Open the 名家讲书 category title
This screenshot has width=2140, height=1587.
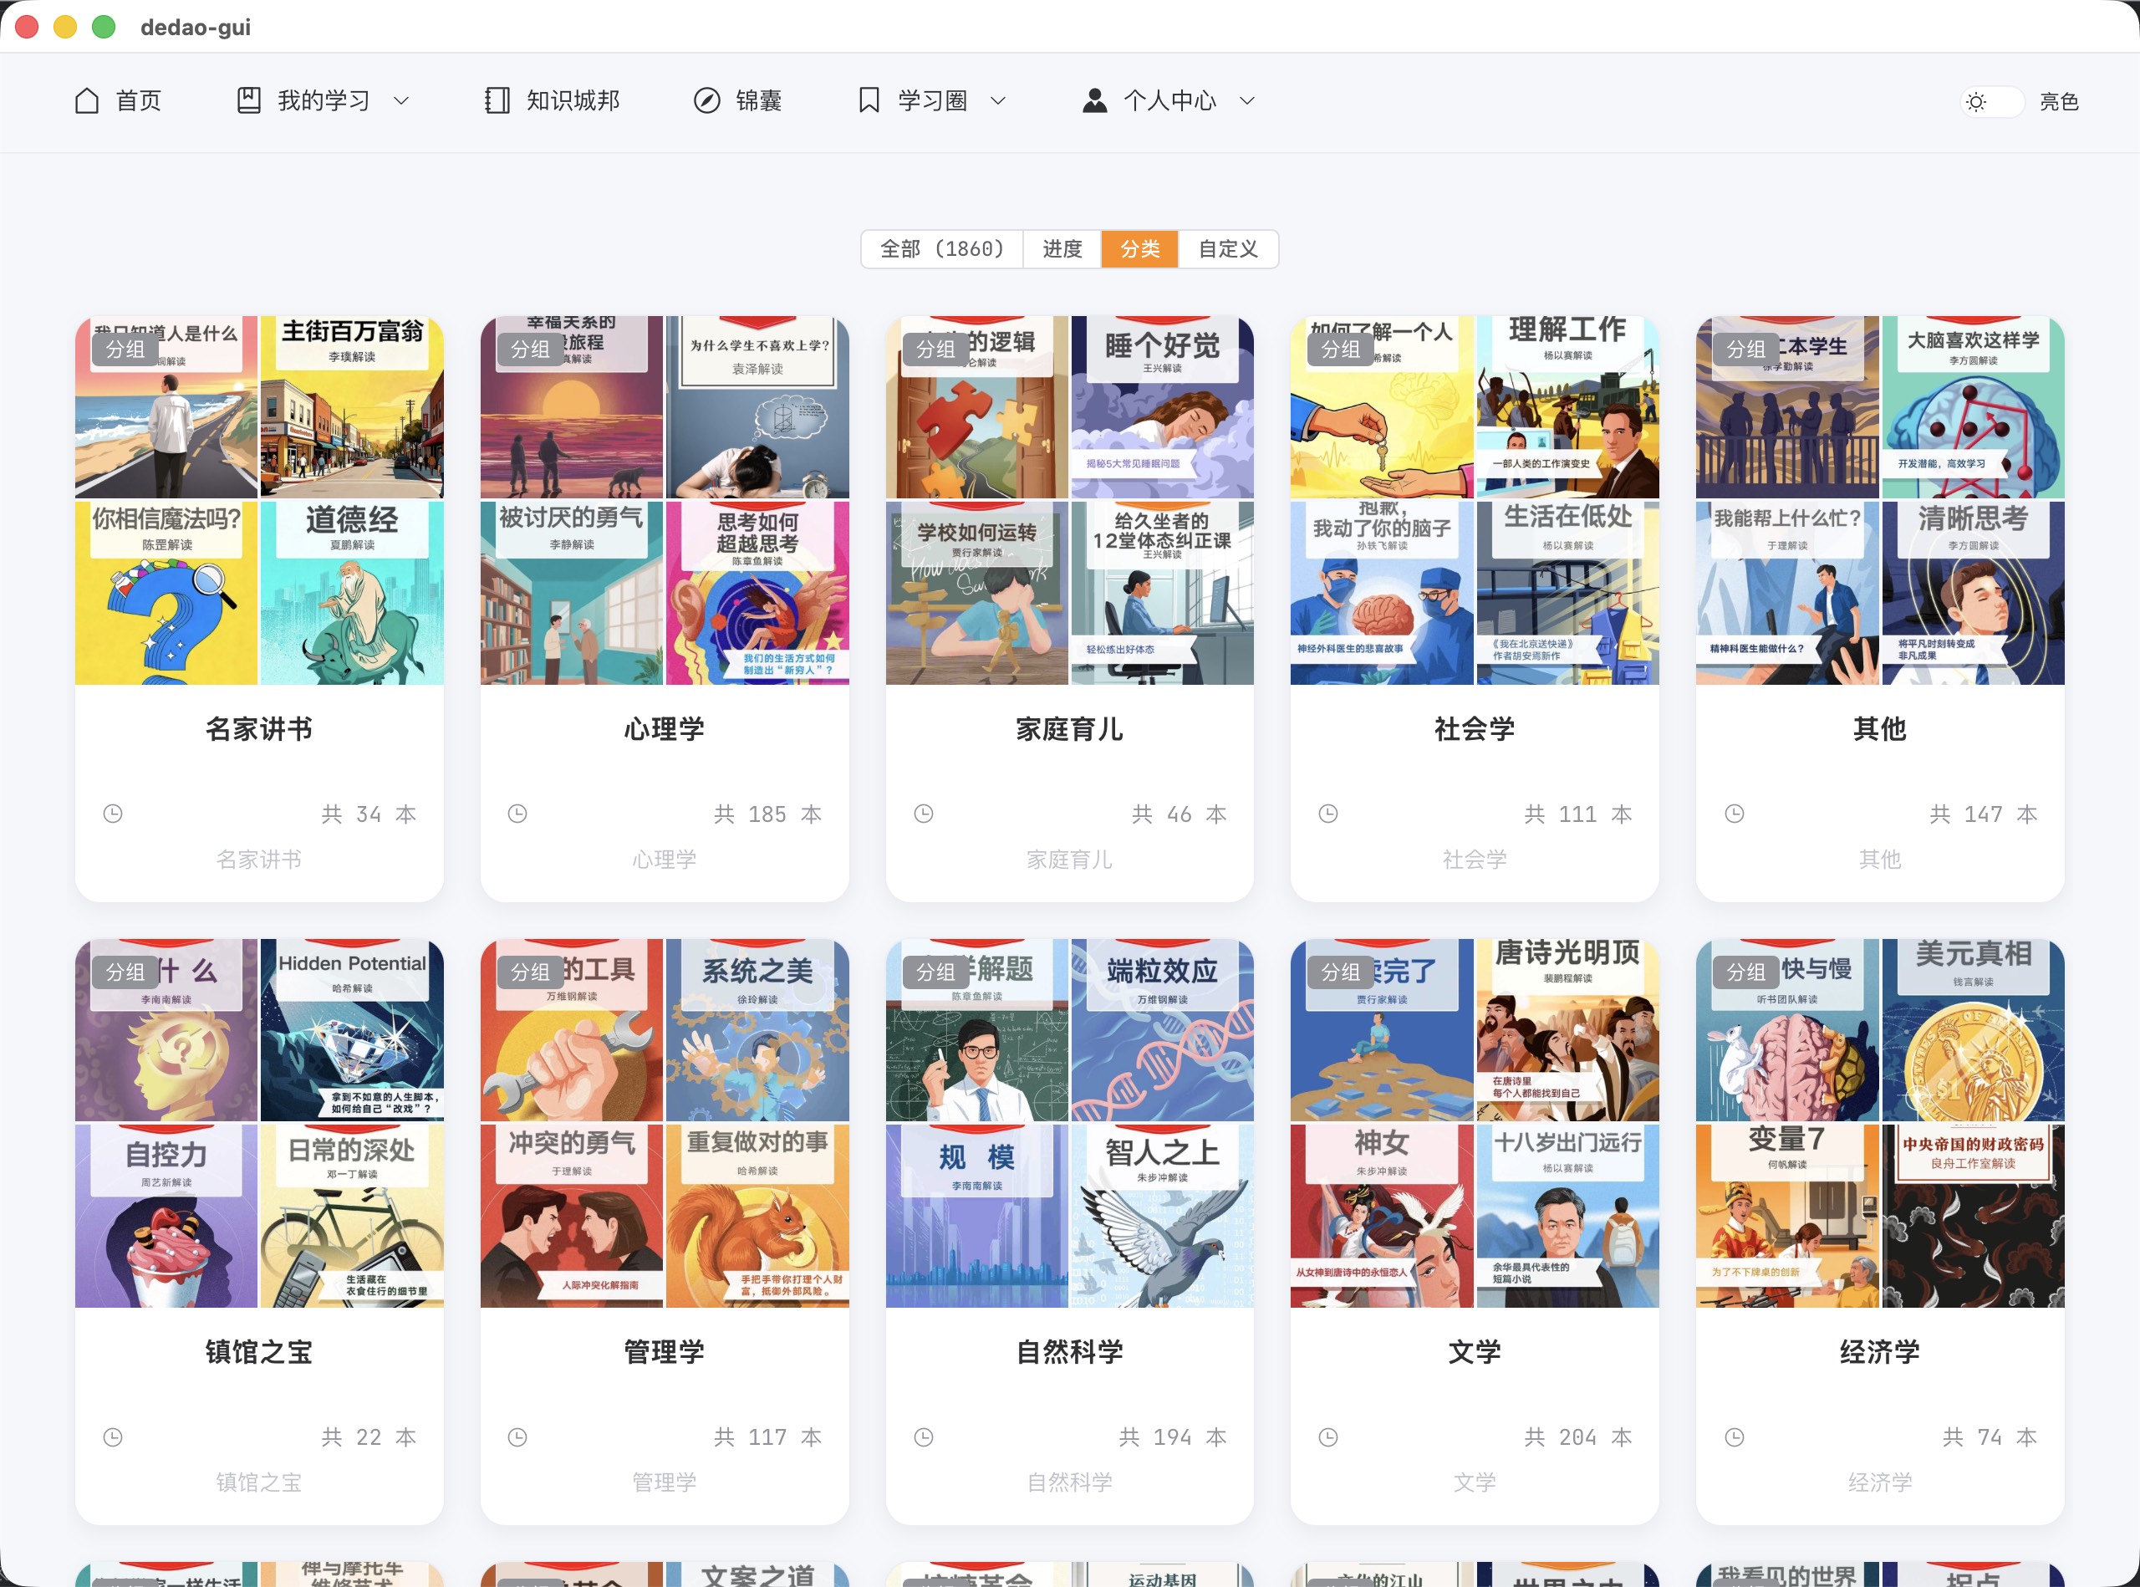(259, 729)
